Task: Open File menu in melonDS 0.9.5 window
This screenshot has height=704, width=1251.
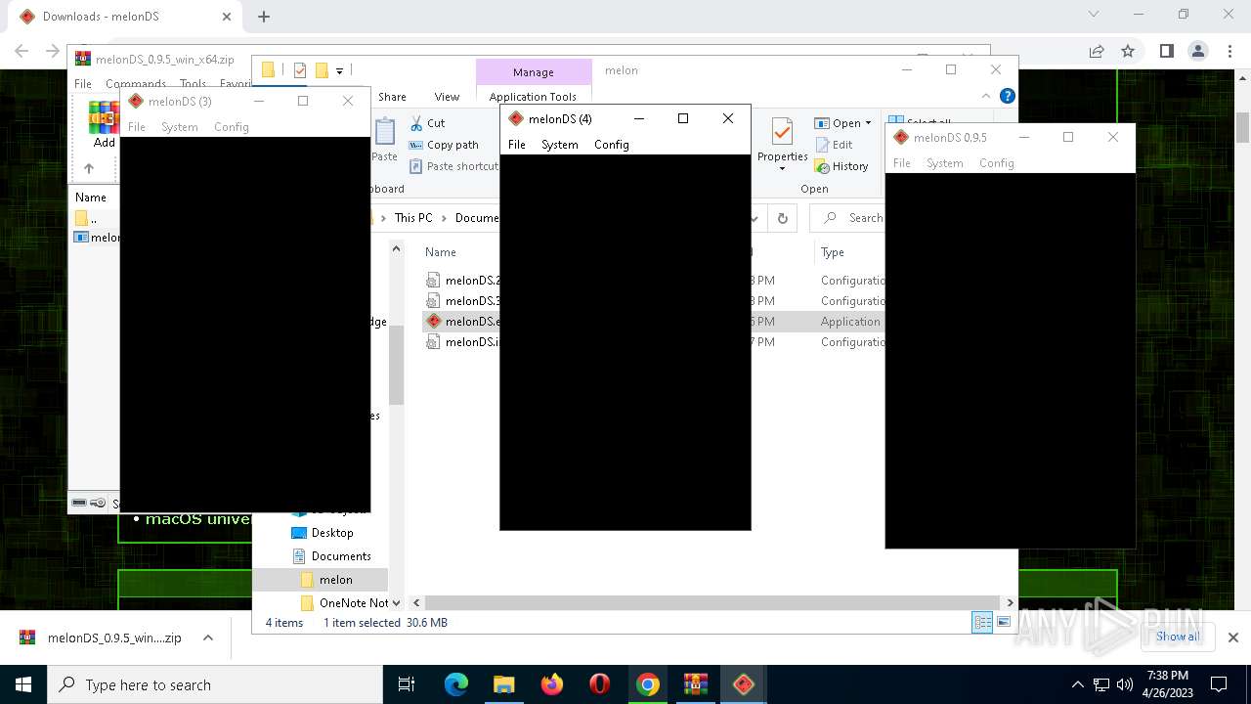Action: [x=902, y=163]
